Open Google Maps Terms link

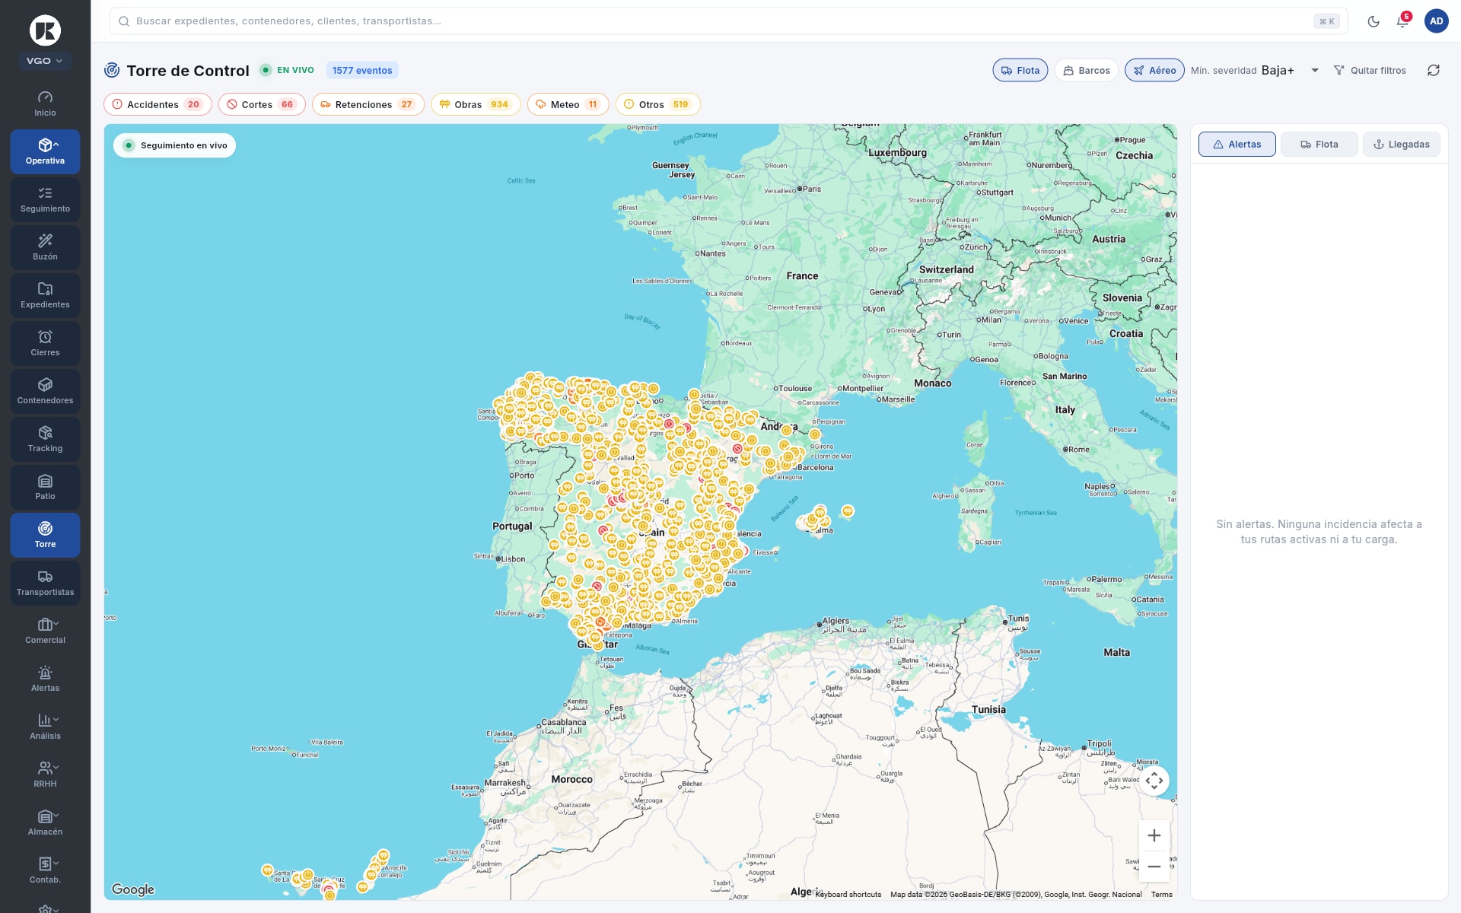(x=1161, y=895)
